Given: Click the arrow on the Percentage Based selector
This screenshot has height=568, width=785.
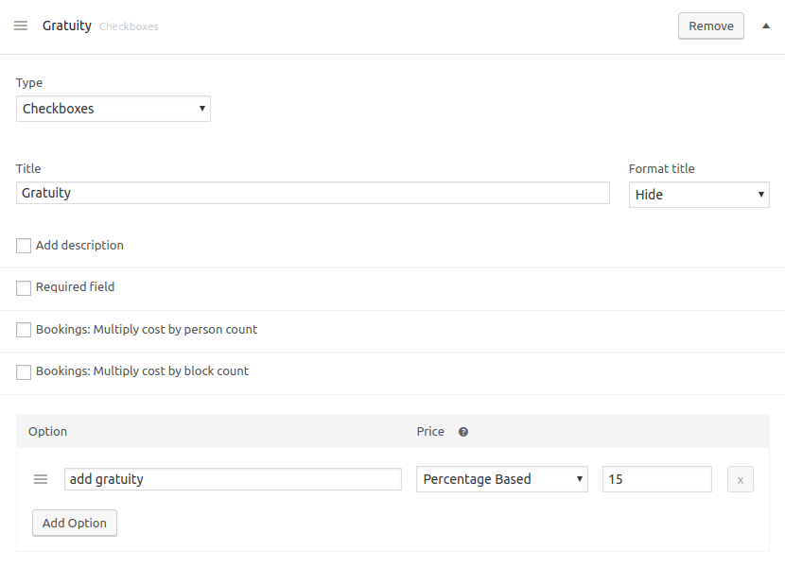Looking at the screenshot, I should (581, 479).
